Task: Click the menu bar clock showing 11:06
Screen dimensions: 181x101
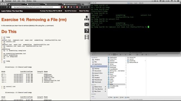Action: click(x=167, y=1)
